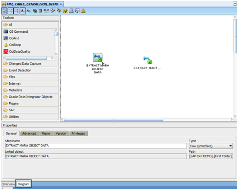Viewport: 238px width, 190px height.
Task: Switch to the General properties tab
Action: tap(11, 133)
